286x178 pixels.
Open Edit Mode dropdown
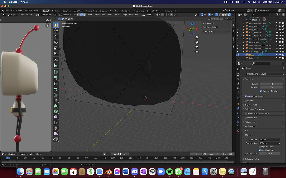pos(67,15)
